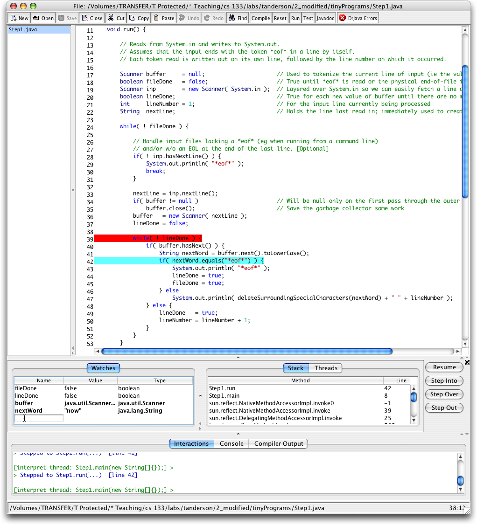Click the DrJava Errors button
This screenshot has width=477, height=525.
[358, 18]
